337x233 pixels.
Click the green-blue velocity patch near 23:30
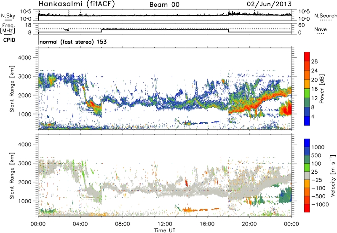coord(286,195)
